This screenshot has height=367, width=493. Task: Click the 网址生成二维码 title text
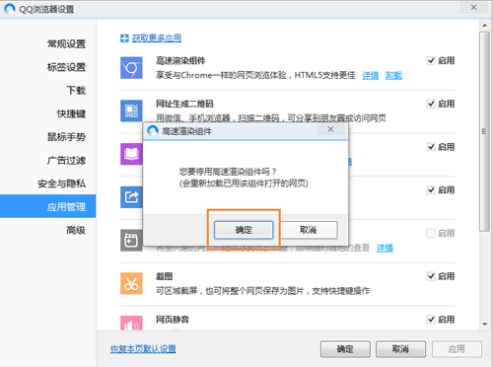click(184, 104)
